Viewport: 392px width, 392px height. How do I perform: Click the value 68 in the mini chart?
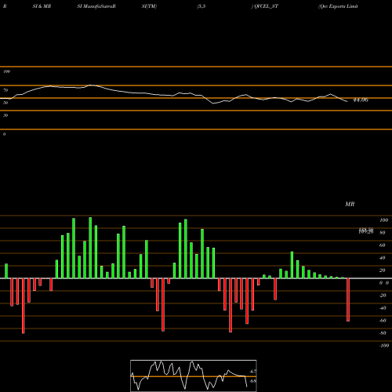pos(253,381)
